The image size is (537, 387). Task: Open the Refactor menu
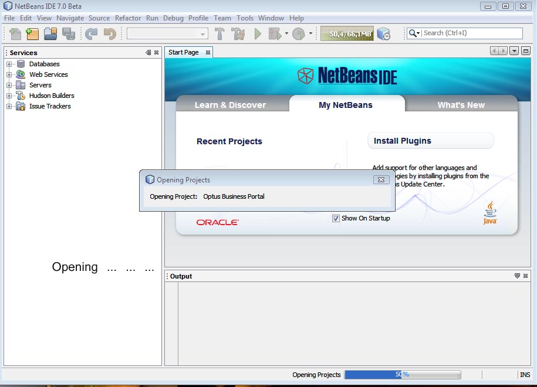click(x=128, y=18)
